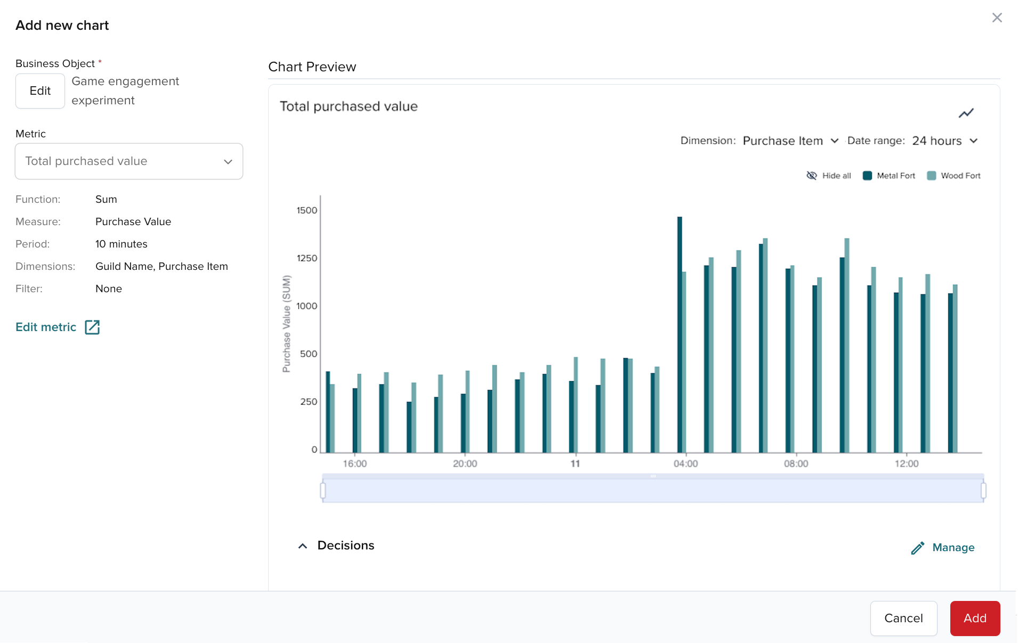The height and width of the screenshot is (643, 1018).
Task: Click the Metal Fort color swatch in legend
Action: coord(867,176)
